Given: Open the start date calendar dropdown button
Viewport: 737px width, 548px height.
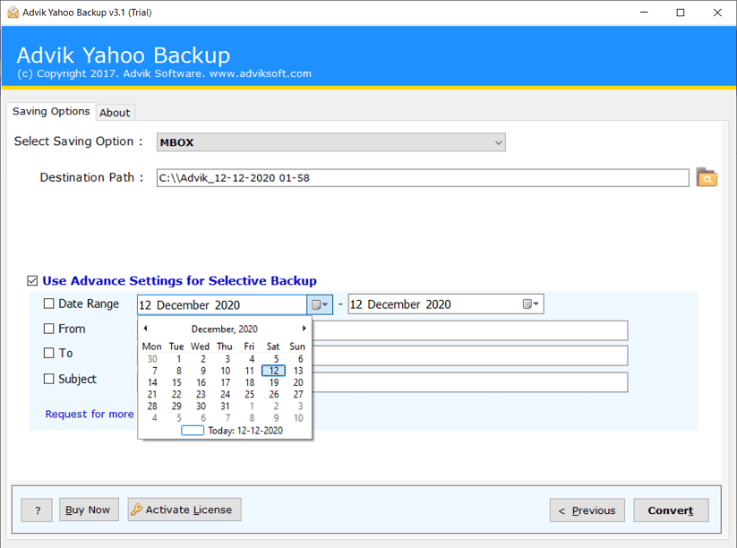Looking at the screenshot, I should pos(320,304).
